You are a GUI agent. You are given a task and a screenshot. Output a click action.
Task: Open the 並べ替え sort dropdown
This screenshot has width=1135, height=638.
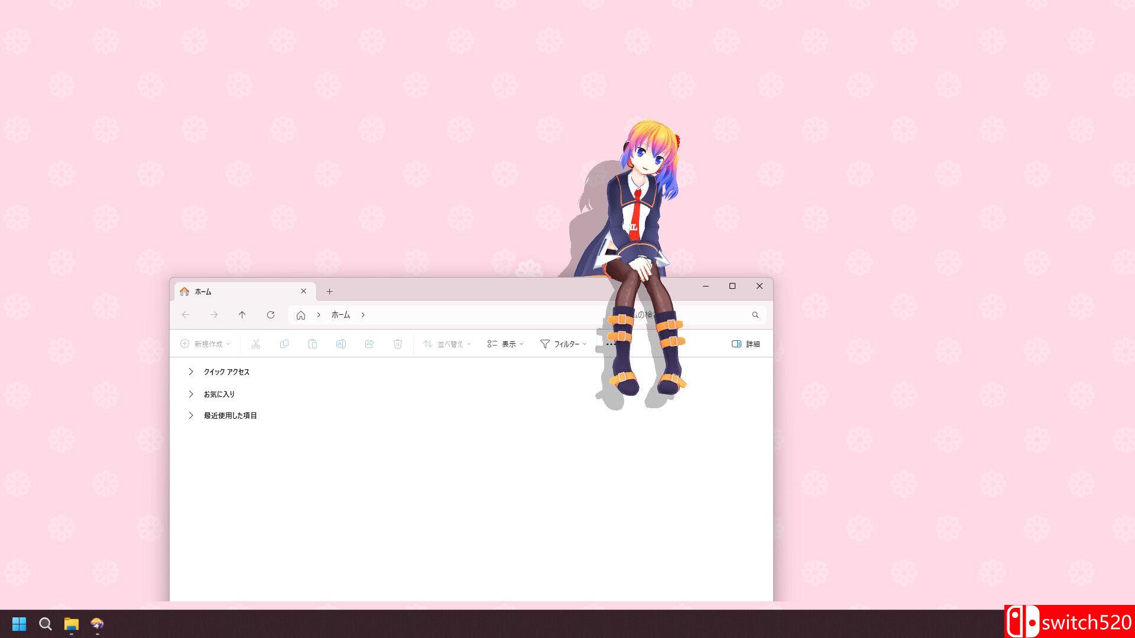[x=447, y=344]
